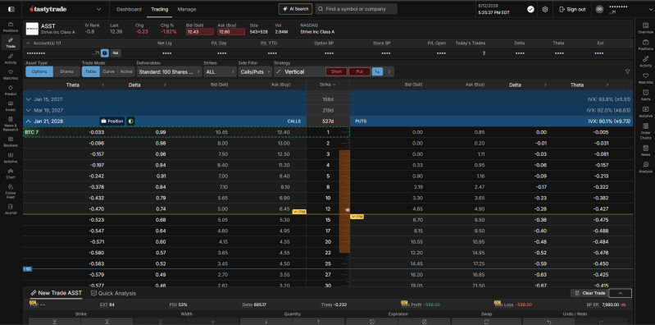Viewport: 655px width, 325px height.
Task: Select Options asset type
Action: pyautogui.click(x=39, y=71)
